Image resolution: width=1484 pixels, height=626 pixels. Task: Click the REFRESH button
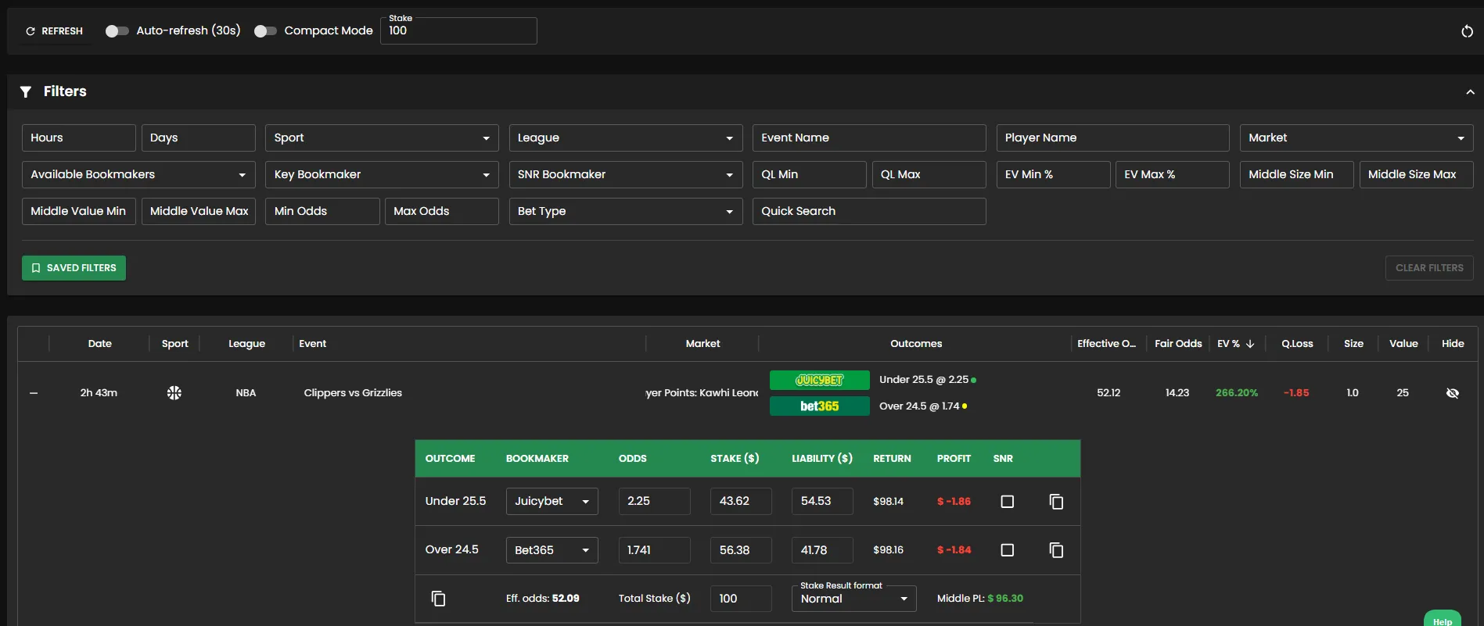(54, 31)
